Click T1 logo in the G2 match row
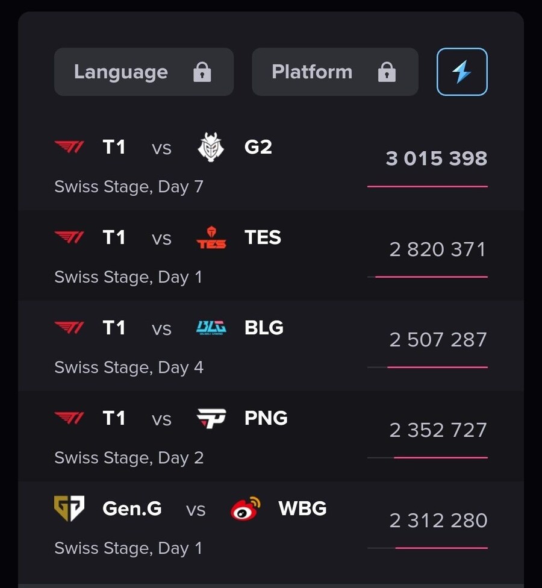 (x=69, y=147)
